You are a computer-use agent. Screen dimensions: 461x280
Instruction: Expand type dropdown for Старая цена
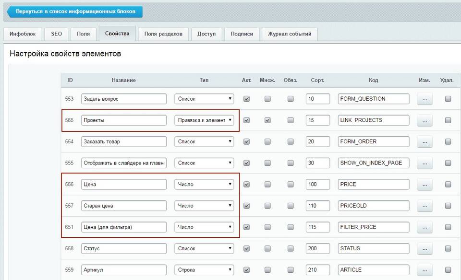205,206
